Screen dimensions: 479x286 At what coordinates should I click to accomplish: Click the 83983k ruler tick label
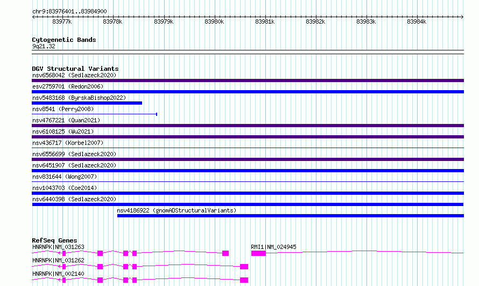click(366, 21)
